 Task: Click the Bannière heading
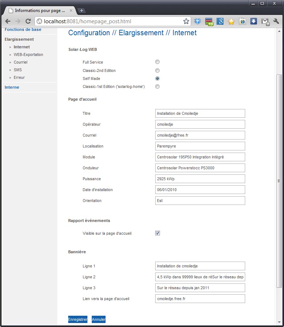(x=77, y=252)
